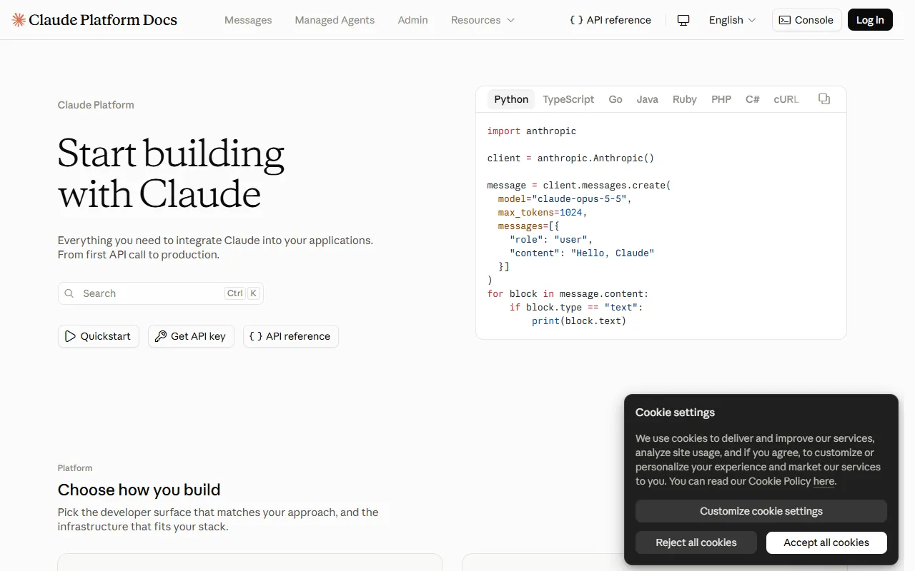This screenshot has height=571, width=915.
Task: Open the Console button
Action: (x=806, y=20)
